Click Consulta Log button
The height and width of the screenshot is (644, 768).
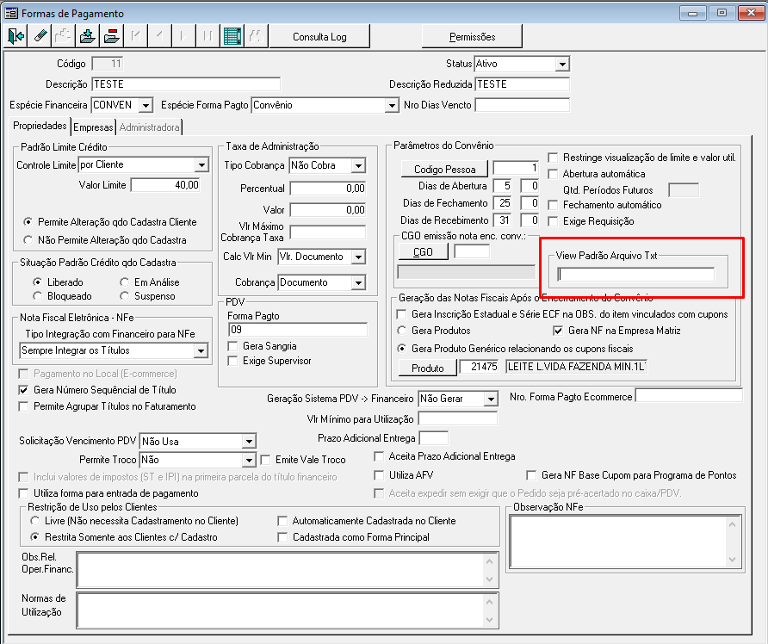pyautogui.click(x=319, y=37)
